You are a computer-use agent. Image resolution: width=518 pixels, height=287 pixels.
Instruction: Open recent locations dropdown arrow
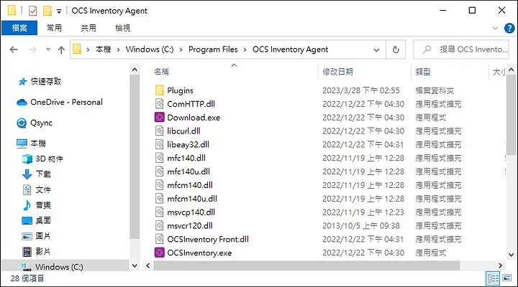click(x=48, y=50)
